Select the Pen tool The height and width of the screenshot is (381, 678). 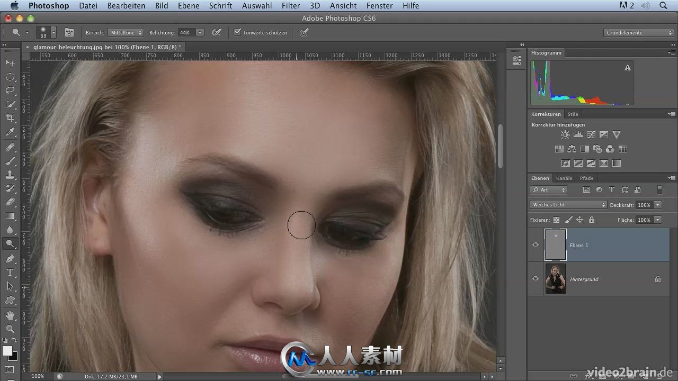tap(10, 259)
